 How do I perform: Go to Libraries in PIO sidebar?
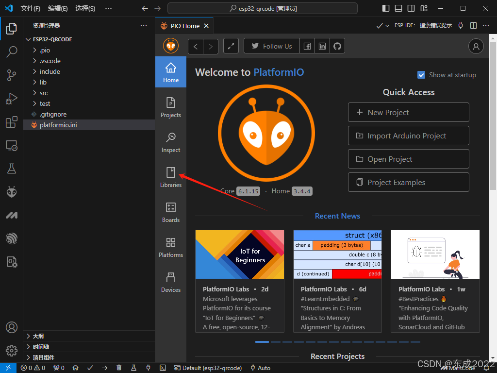pos(171,178)
